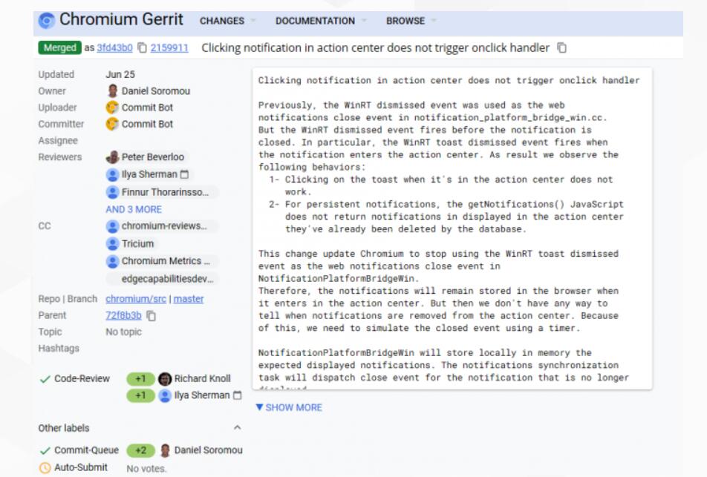Click Ilya Sherman avatar in Code-Review
Image resolution: width=707 pixels, height=477 pixels.
[x=165, y=395]
